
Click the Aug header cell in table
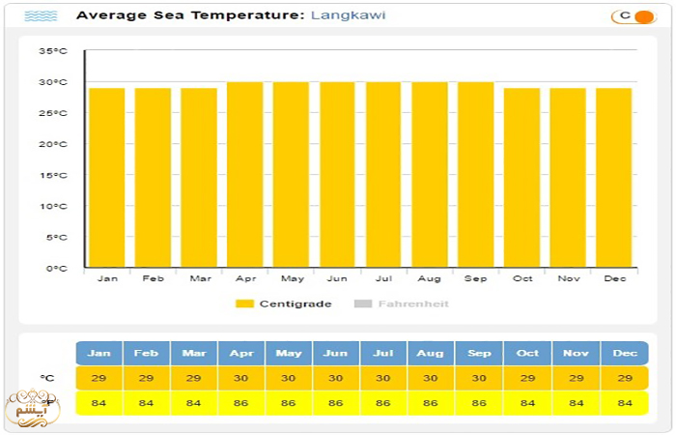click(x=431, y=354)
